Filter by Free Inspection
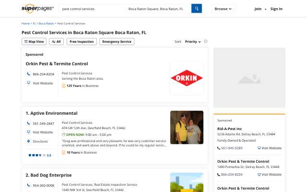The height and width of the screenshot is (192, 307). click(x=82, y=42)
